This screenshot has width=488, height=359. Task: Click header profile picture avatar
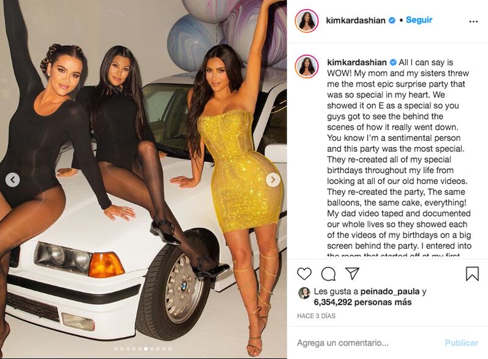coord(307,21)
